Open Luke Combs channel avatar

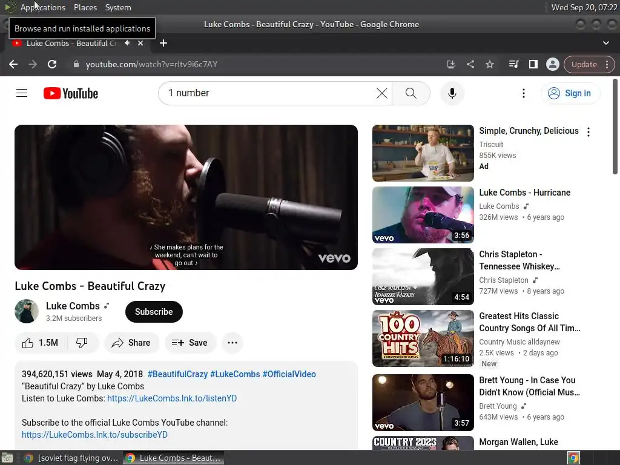pyautogui.click(x=27, y=311)
